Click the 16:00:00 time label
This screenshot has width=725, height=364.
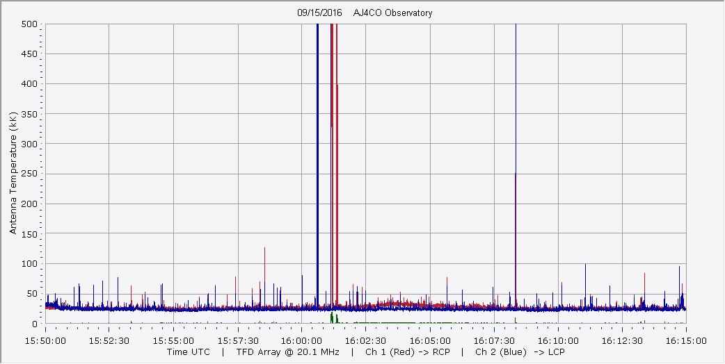[301, 341]
